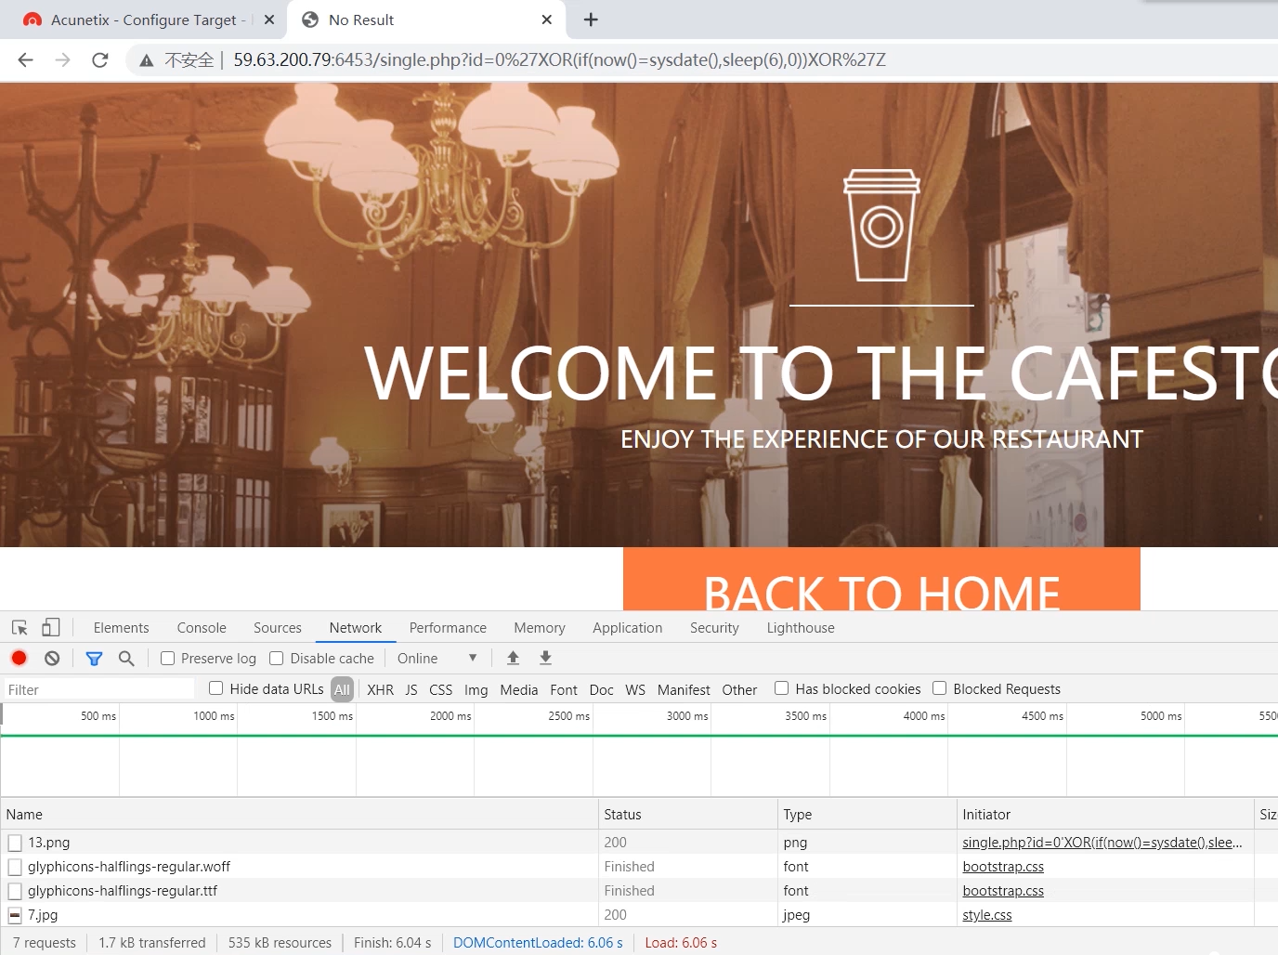Click the glyphicons-halflings-regular.woff file icon
This screenshot has width=1278, height=955.
[x=15, y=867]
